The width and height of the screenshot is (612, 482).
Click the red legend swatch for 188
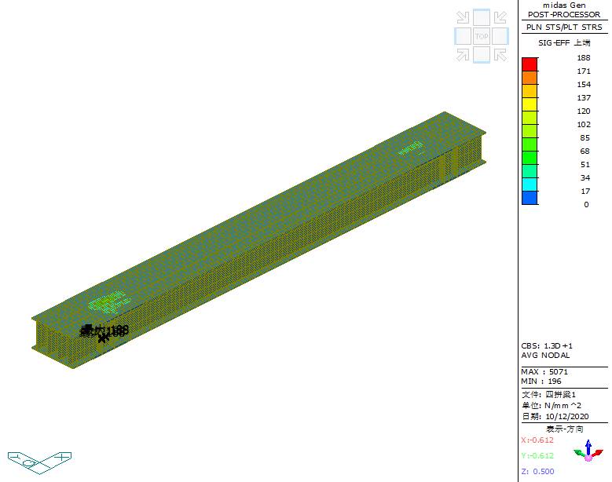tap(530, 64)
